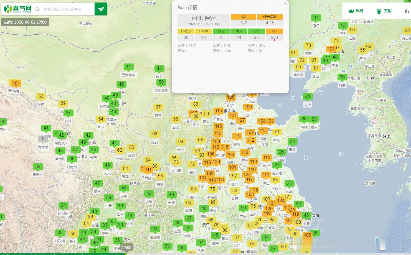Click the 109 marker above 沧州
The height and width of the screenshot is (255, 411).
248,107
